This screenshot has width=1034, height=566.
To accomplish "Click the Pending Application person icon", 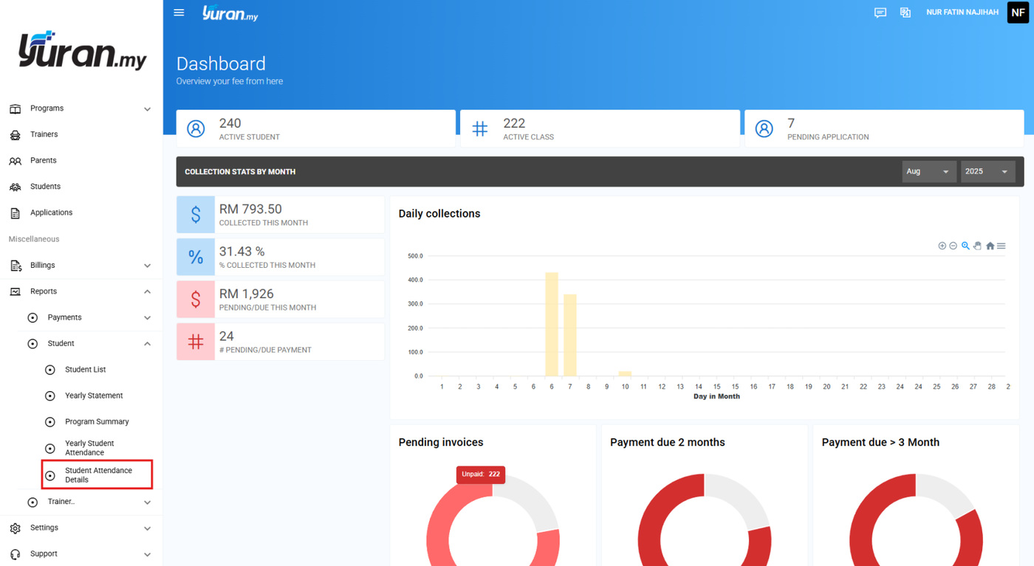I will pyautogui.click(x=764, y=128).
